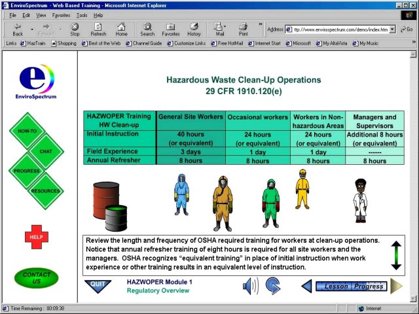Click the blue hazmat suit figure
Image resolution: width=419 pixels, height=314 pixels.
(x=182, y=195)
